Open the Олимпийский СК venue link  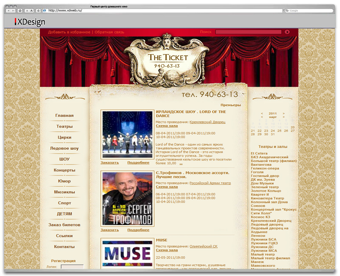coord(204,246)
